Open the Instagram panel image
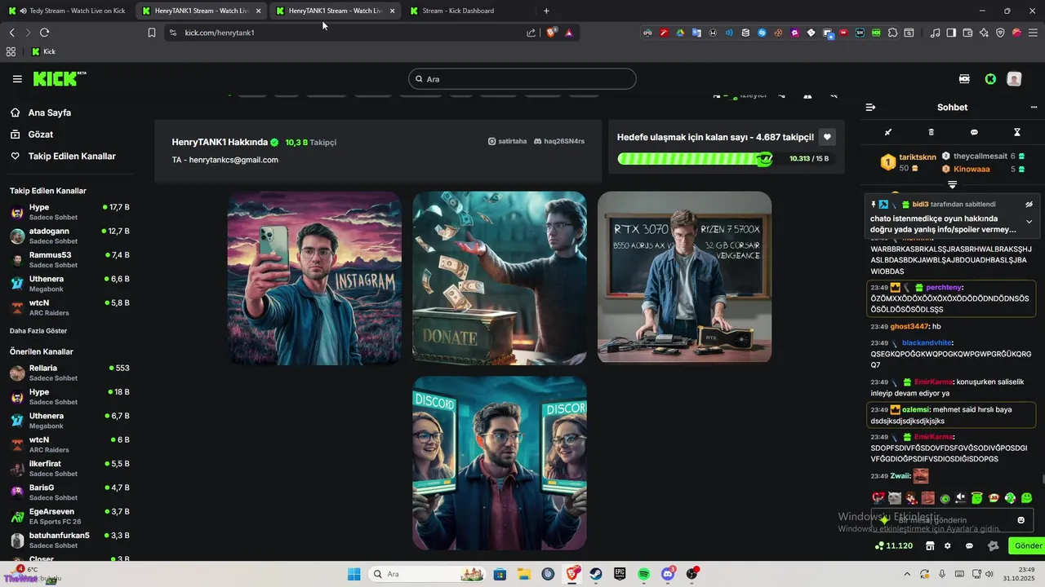 314,278
